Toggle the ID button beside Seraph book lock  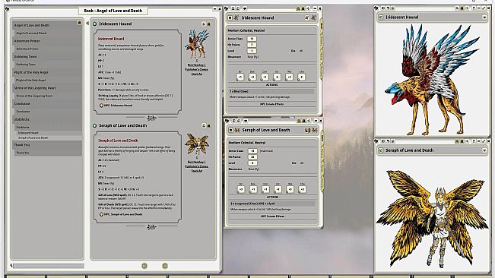point(204,126)
